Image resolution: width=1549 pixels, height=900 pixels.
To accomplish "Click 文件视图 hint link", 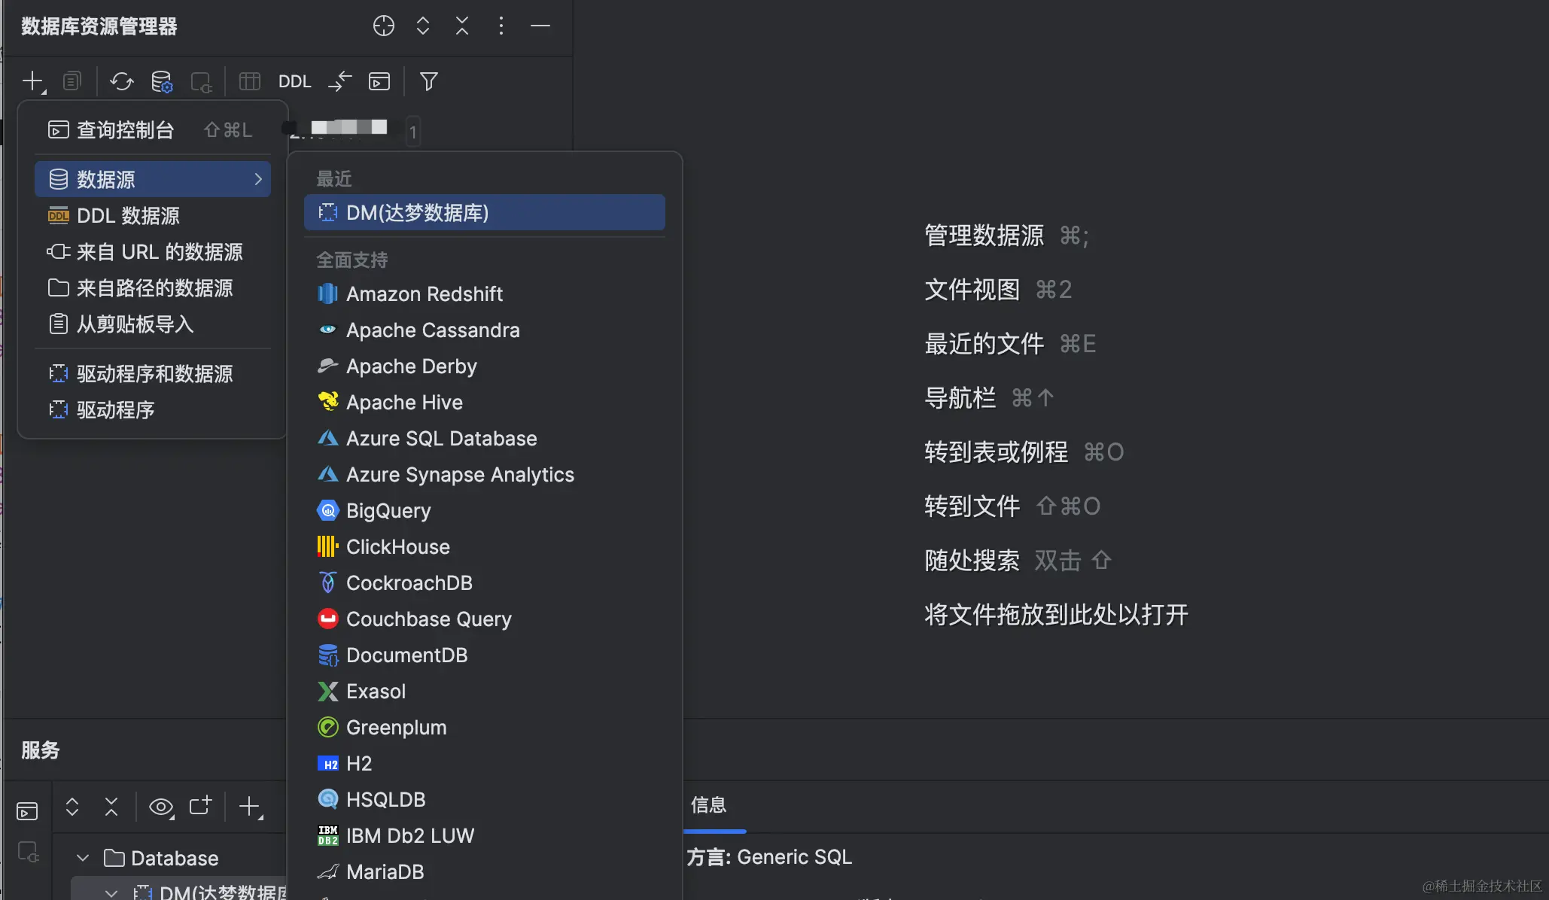I will 972,290.
